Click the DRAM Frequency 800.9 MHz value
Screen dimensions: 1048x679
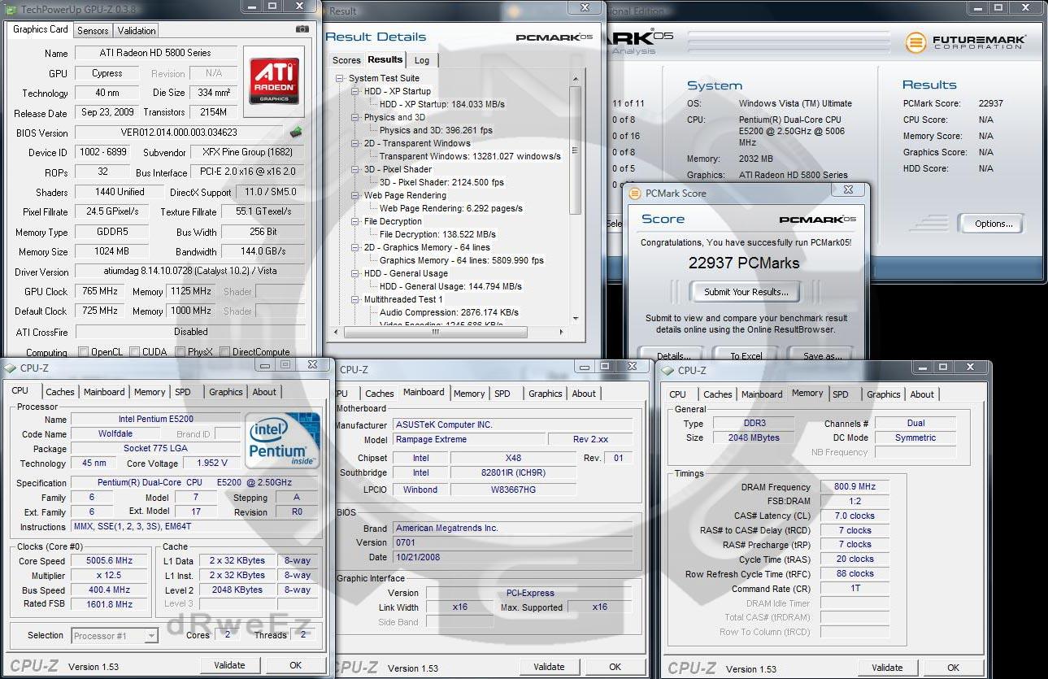coord(854,487)
